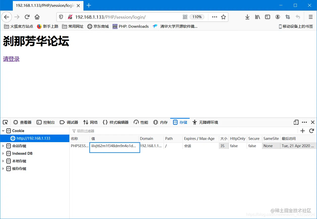Switch to the 性能 performance tab
Viewport: 317px width, 219px height.
pos(141,122)
